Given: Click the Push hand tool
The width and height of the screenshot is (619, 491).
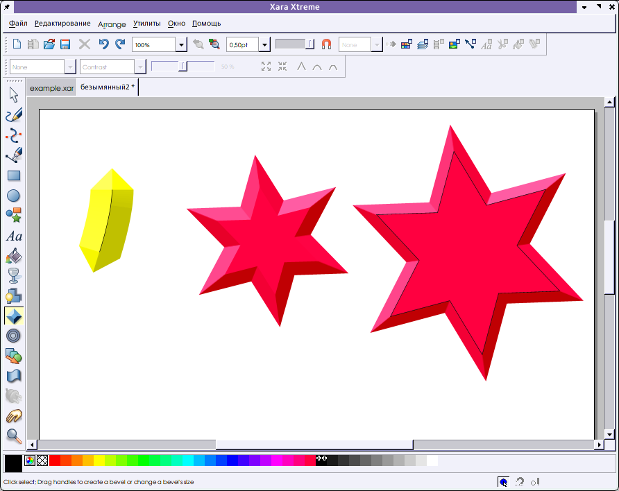Looking at the screenshot, I should point(14,416).
